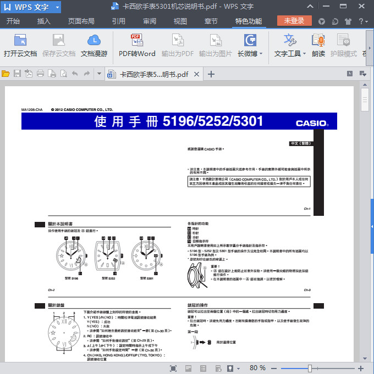
Task: Add a new document tab with plus
Action: pyautogui.click(x=211, y=74)
